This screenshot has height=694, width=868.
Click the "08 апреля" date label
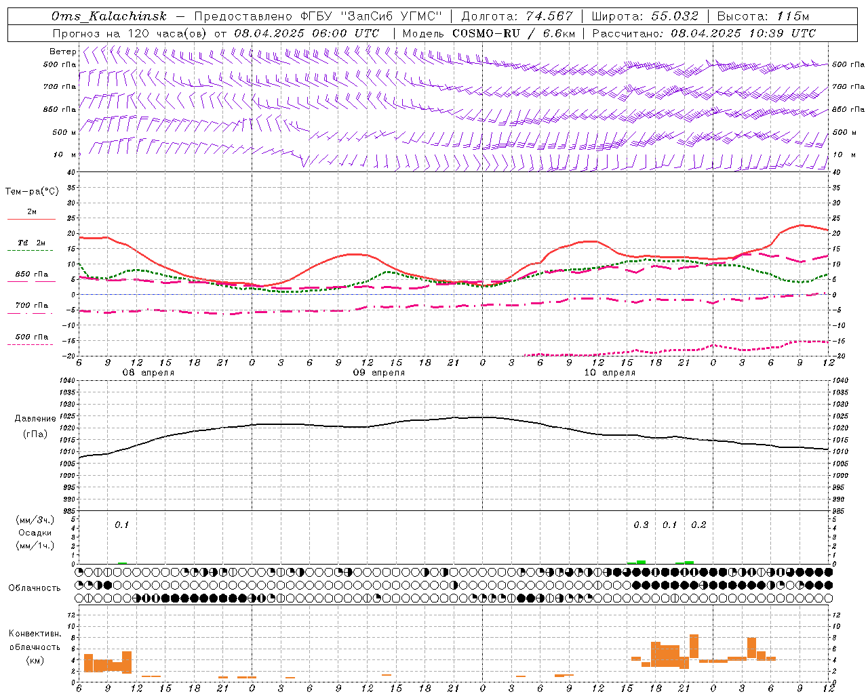(148, 373)
